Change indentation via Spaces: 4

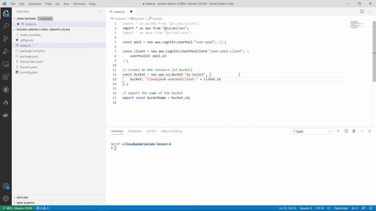(x=306, y=208)
